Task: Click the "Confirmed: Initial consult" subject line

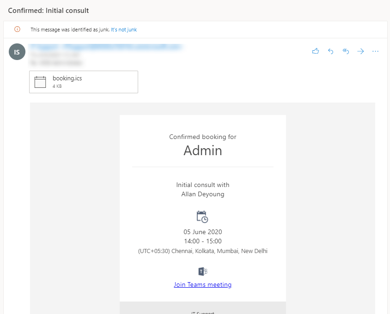Action: click(x=49, y=10)
